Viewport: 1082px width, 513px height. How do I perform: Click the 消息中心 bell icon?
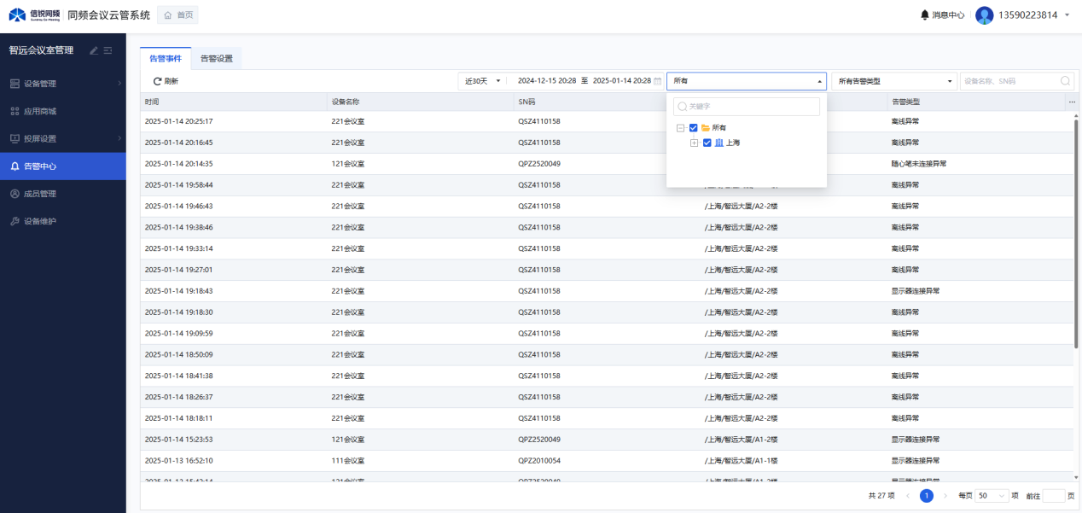point(924,15)
